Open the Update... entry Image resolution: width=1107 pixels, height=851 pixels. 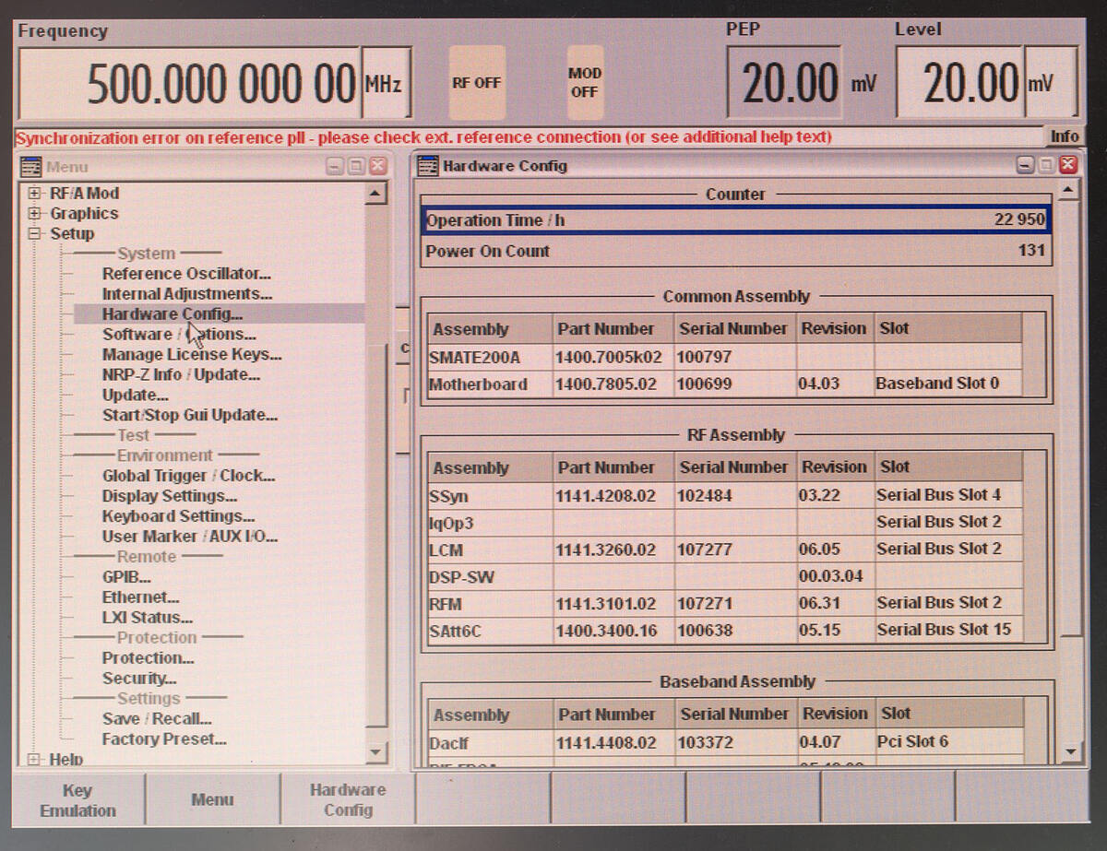click(x=135, y=396)
